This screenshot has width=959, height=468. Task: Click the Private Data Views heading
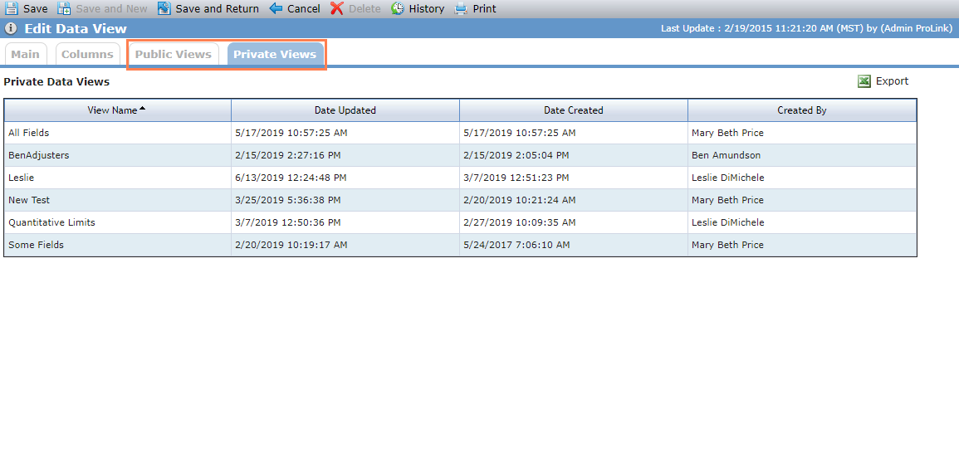[x=57, y=81]
